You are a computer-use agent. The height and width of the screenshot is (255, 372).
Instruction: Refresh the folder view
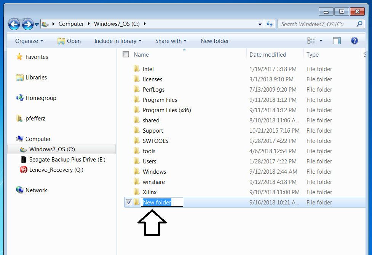(x=270, y=24)
